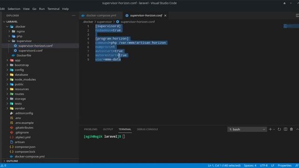This screenshot has width=299, height=168.
Task: Open docker-compose.yml in explorer tree
Action: point(29,157)
